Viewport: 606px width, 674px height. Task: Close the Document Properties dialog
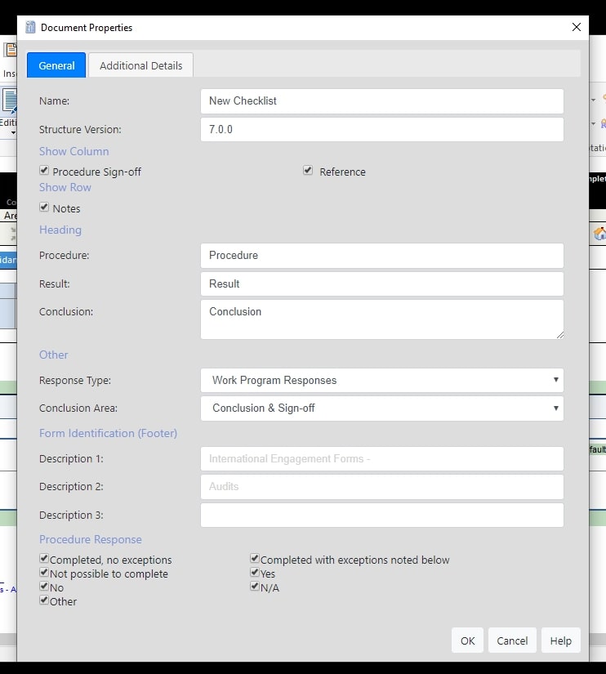pos(577,27)
